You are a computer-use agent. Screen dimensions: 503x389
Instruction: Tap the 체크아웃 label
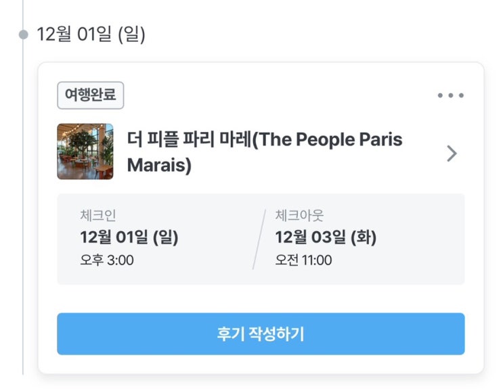pyautogui.click(x=299, y=216)
